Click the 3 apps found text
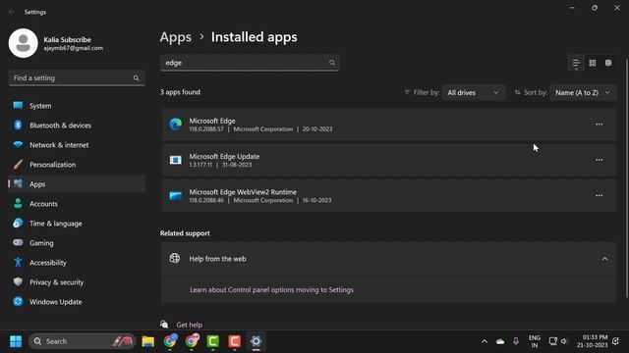 (180, 92)
